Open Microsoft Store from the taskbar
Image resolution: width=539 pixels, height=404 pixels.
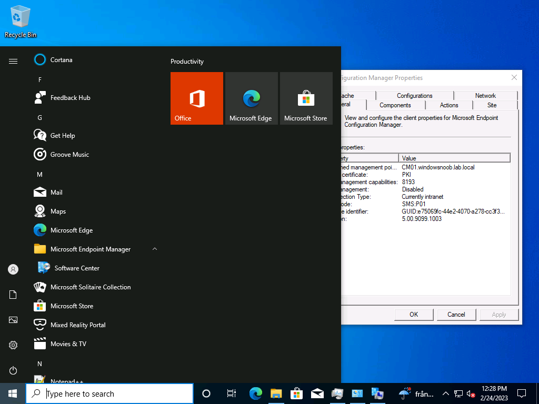[x=296, y=393]
